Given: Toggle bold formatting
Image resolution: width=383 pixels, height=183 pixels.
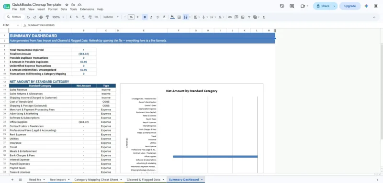Looking at the screenshot, I should pyautogui.click(x=145, y=17).
